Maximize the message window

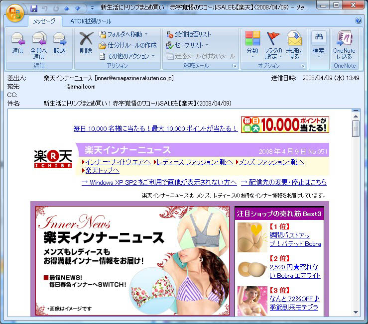[x=336, y=5]
